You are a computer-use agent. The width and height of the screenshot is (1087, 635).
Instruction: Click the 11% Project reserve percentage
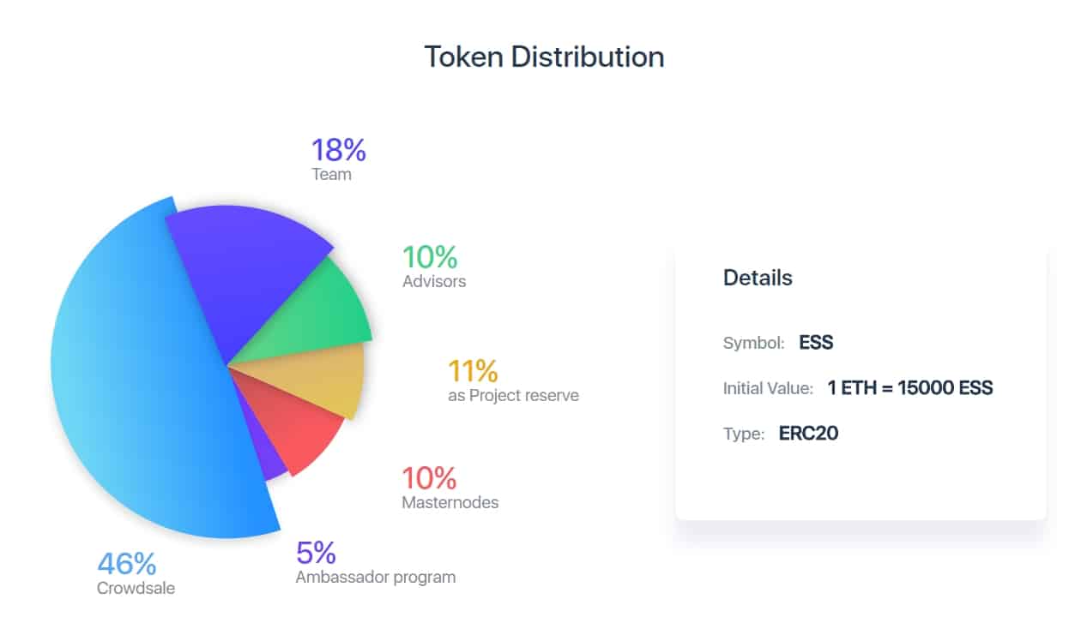click(x=473, y=372)
